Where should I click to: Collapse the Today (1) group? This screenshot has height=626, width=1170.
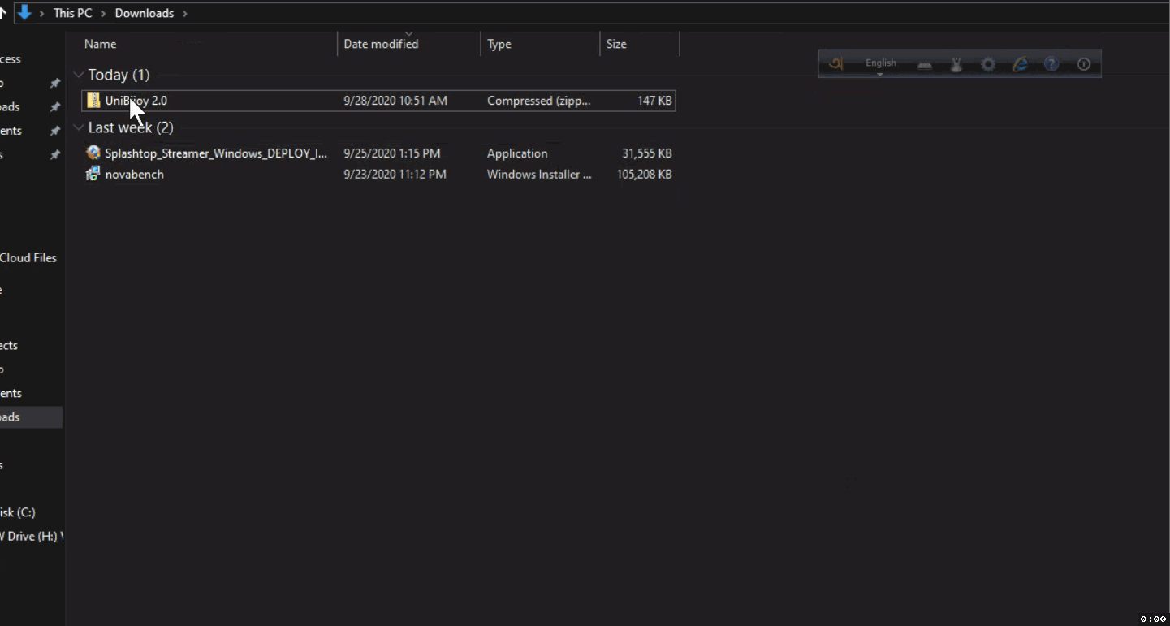click(x=79, y=75)
